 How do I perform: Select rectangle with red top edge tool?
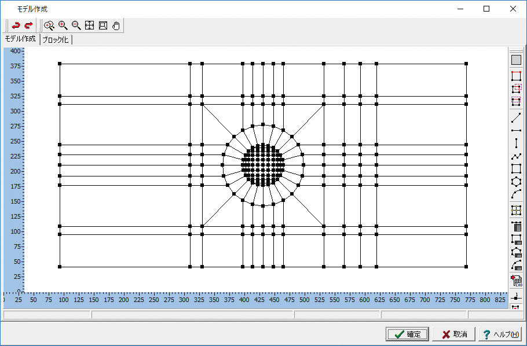(x=516, y=76)
